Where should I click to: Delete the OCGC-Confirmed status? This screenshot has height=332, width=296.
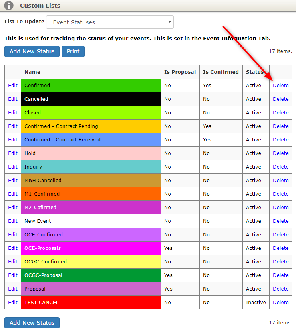click(281, 262)
